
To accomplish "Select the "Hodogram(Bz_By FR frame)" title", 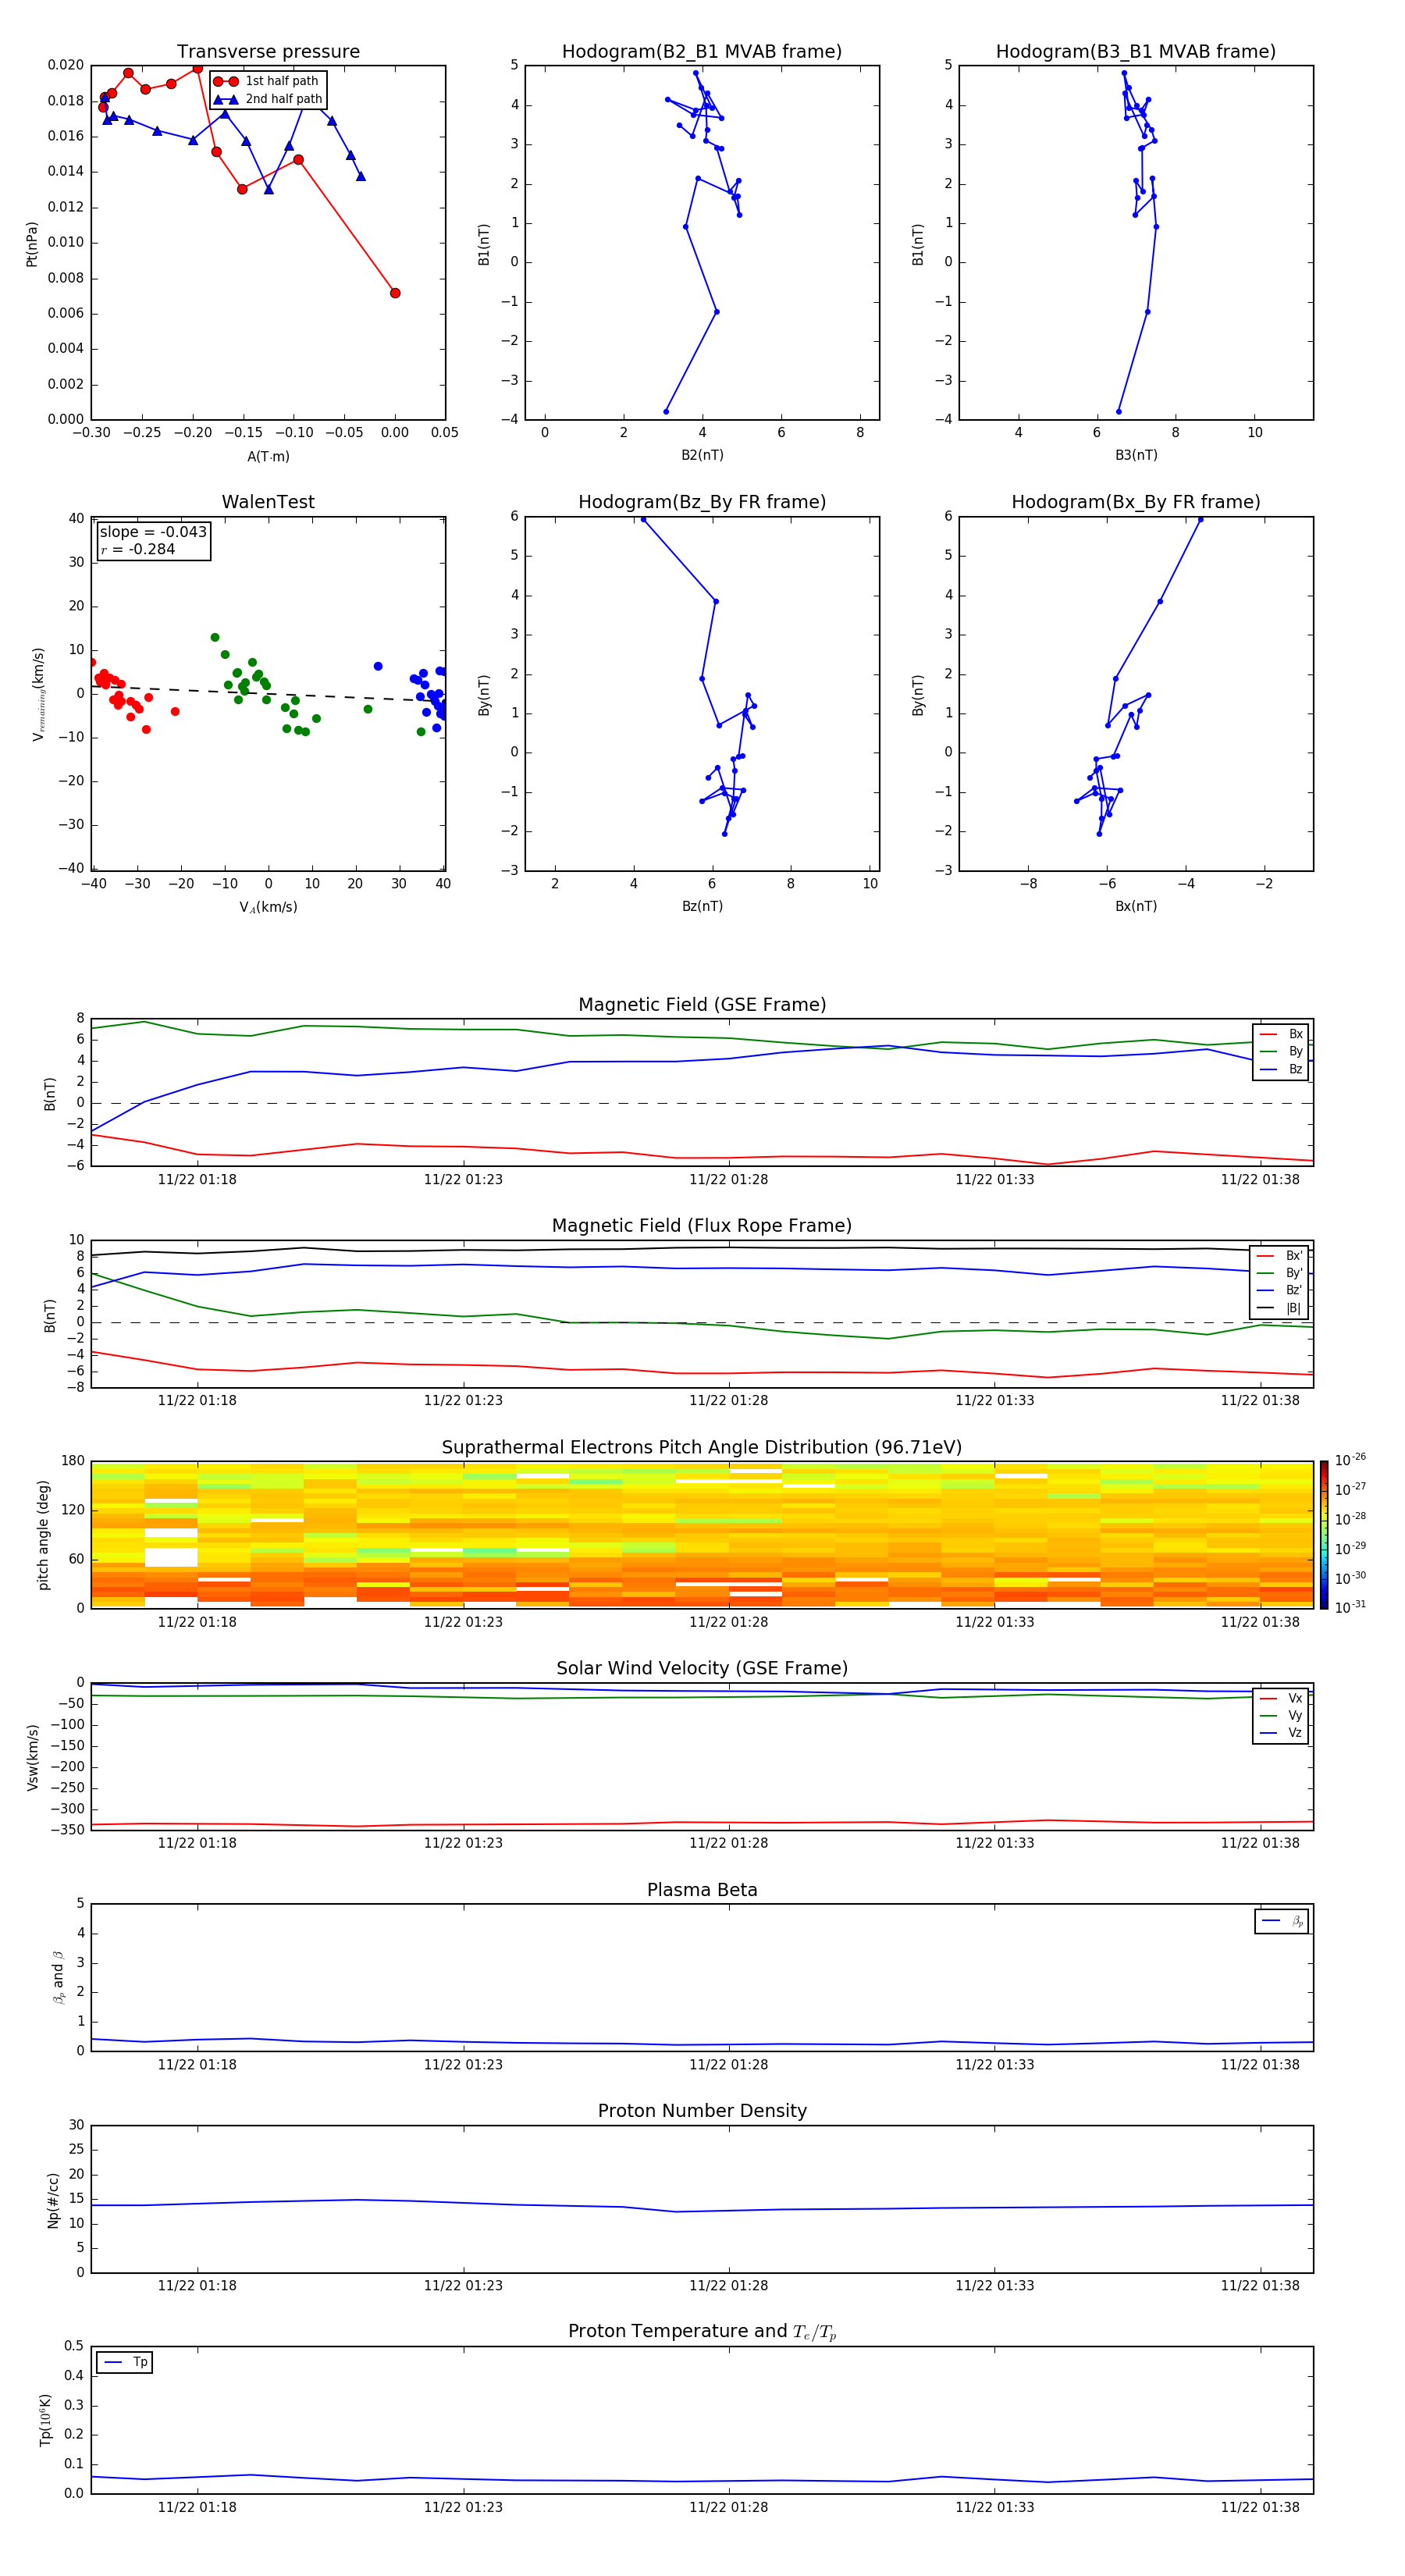I will (702, 502).
